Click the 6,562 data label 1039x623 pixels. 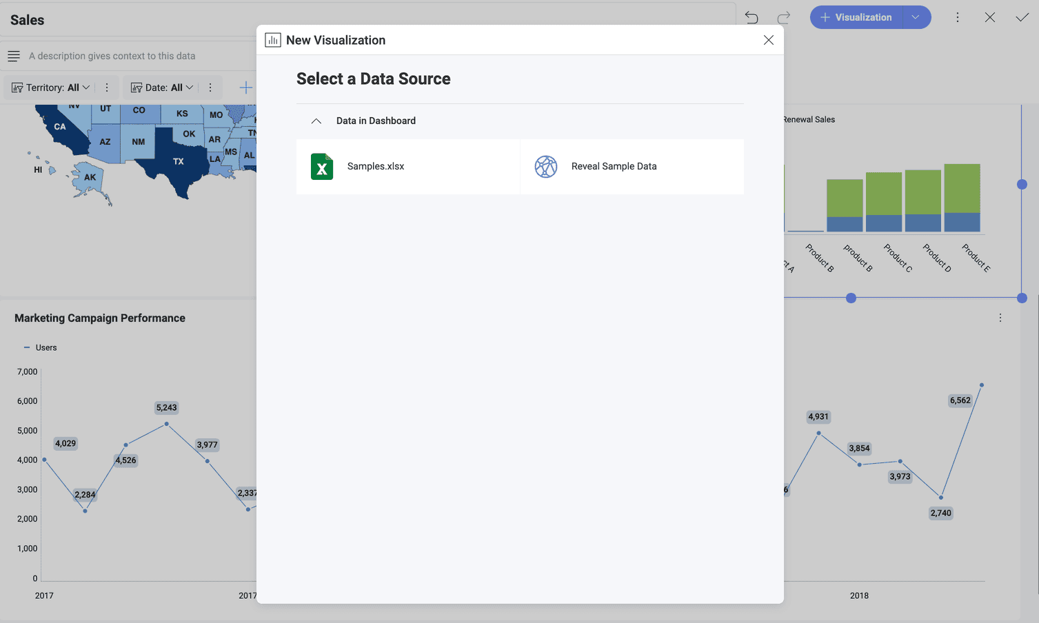click(x=960, y=400)
